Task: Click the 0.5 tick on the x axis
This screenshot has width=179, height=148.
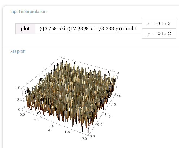Action: click(36, 120)
